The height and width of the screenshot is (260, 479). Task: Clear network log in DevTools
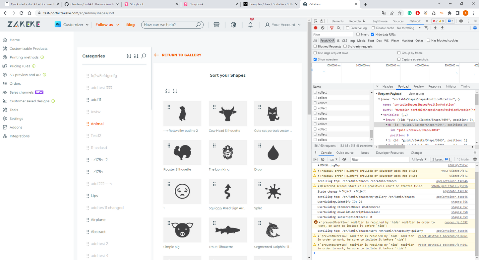(323, 28)
